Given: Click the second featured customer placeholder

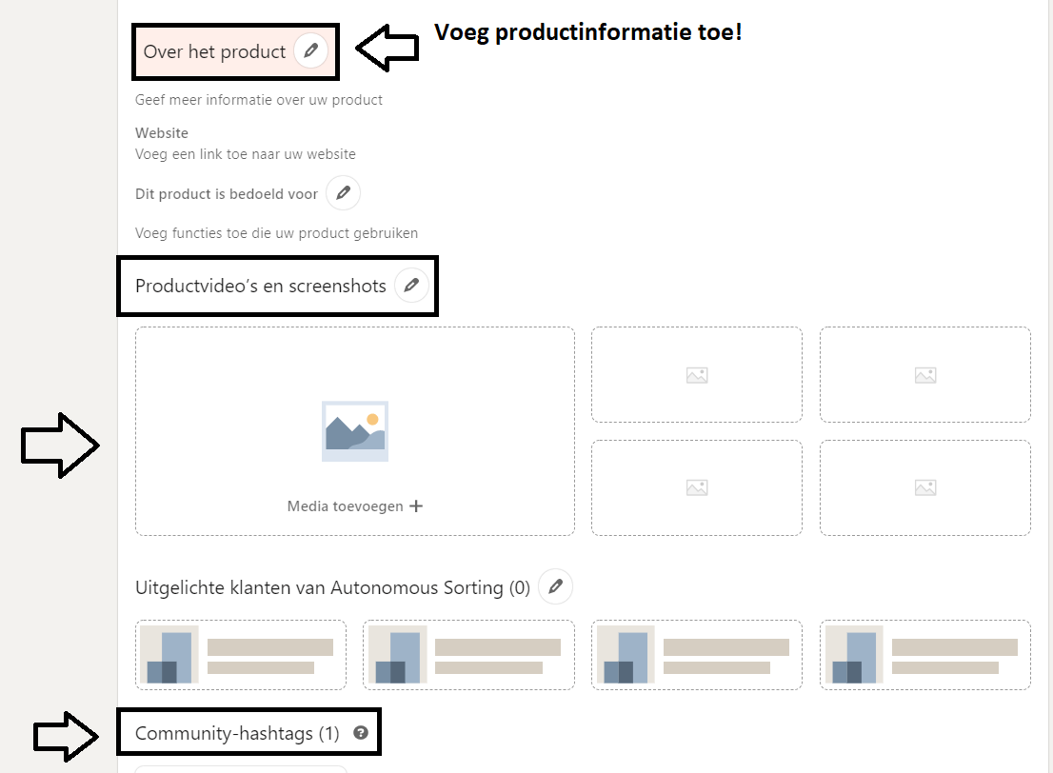Looking at the screenshot, I should (x=468, y=654).
